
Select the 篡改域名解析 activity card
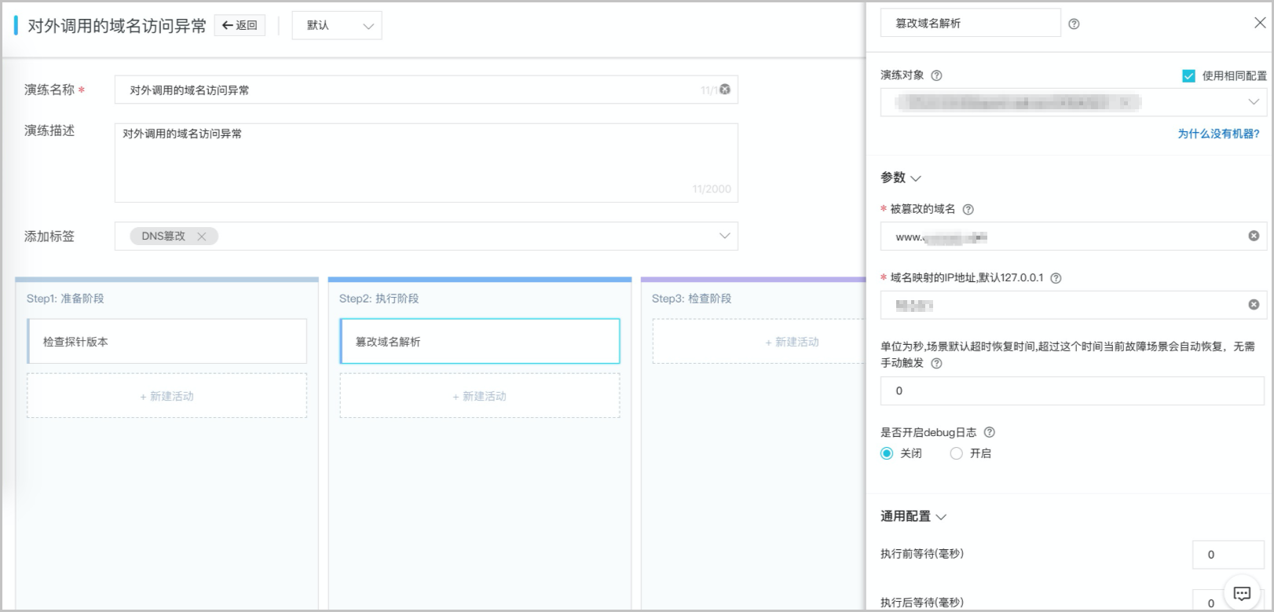479,341
